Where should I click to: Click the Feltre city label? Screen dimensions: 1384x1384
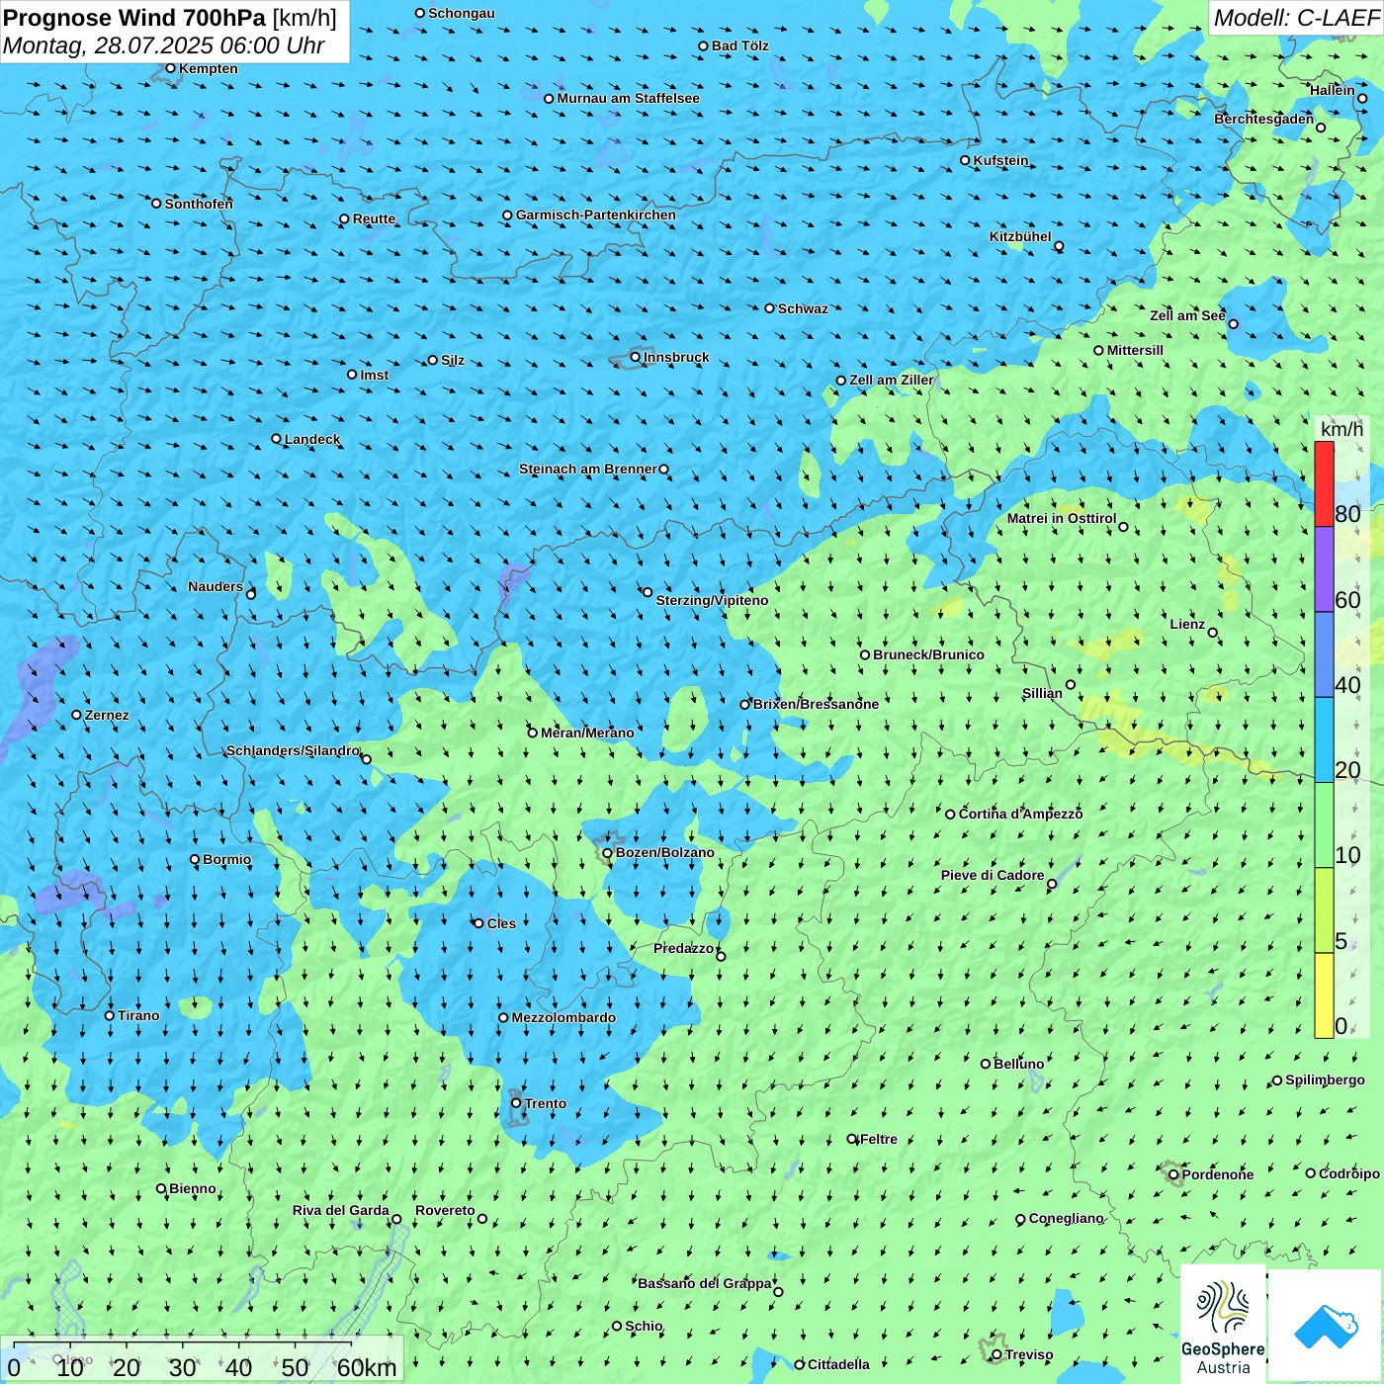[x=879, y=1139]
